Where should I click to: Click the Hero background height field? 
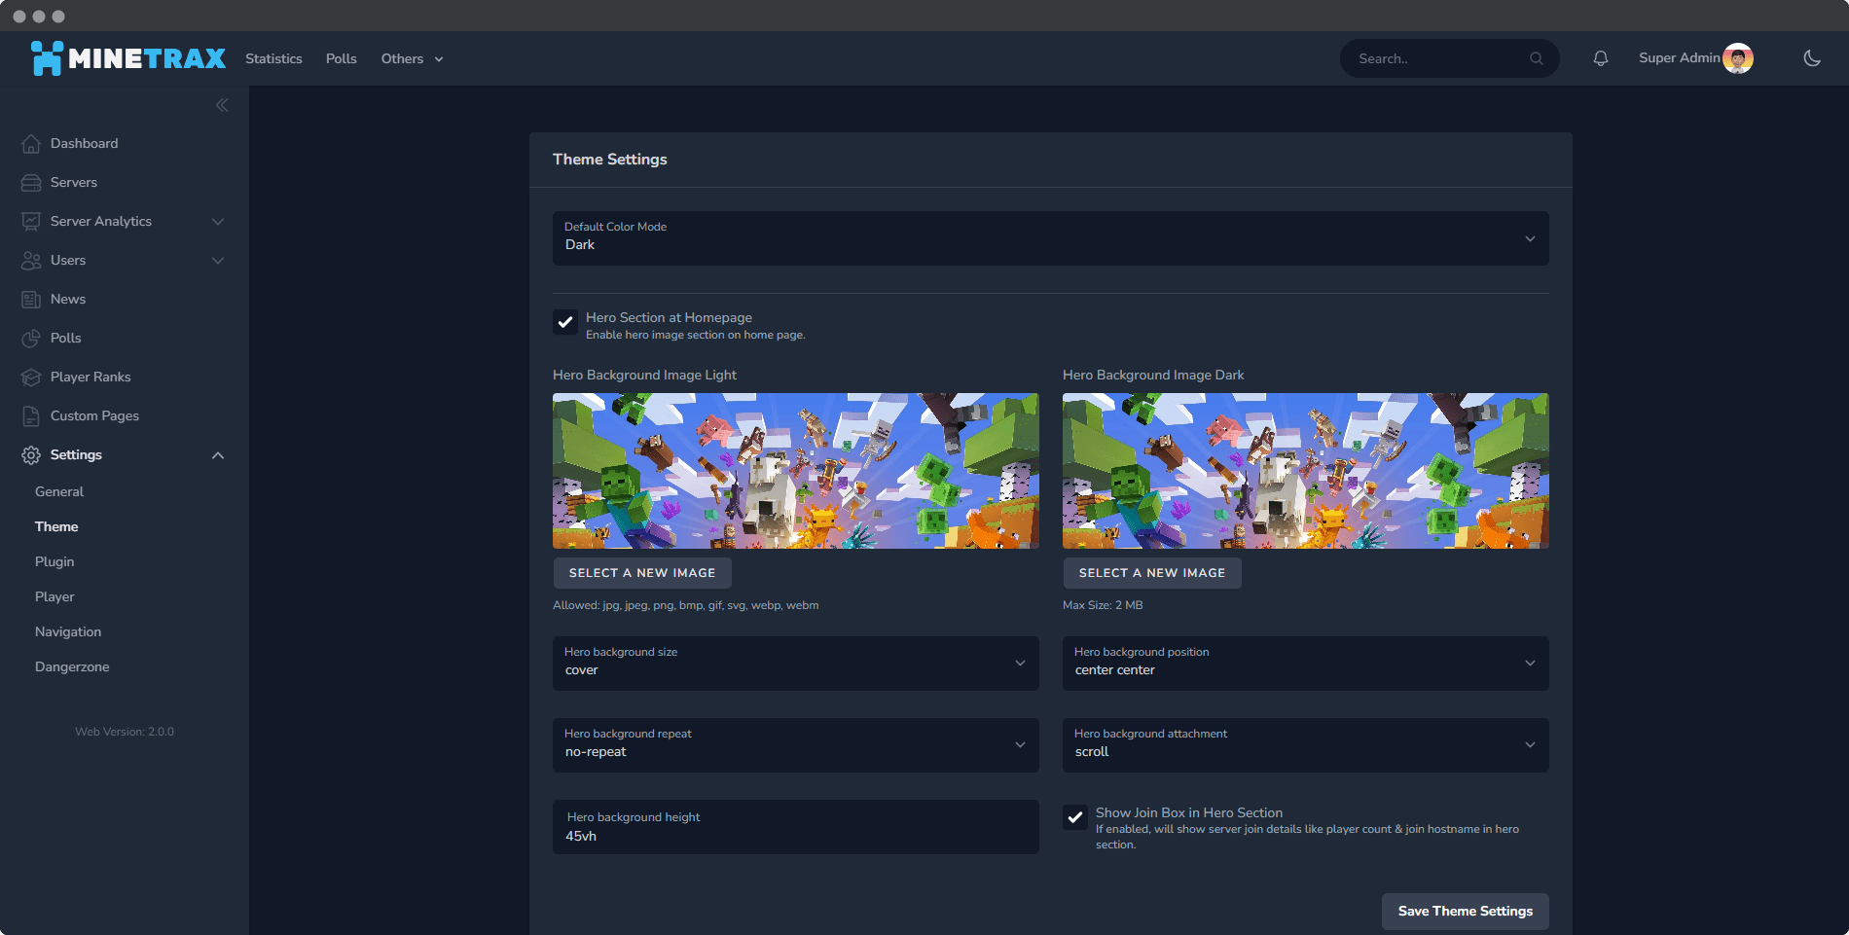[x=796, y=827]
